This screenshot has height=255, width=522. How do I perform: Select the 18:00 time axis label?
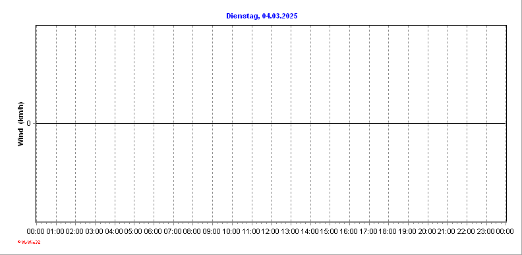[388, 231]
